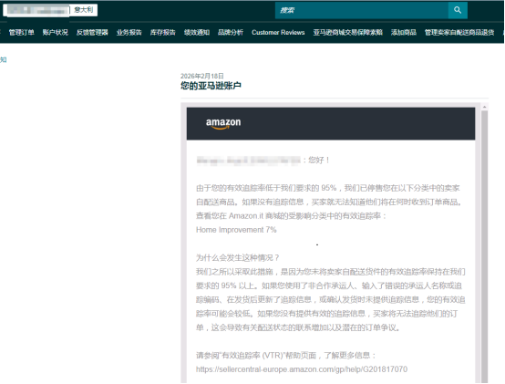Image resolution: width=505 pixels, height=384 pixels.
Task: Click the Home Improvement 7% text
Action: [236, 230]
